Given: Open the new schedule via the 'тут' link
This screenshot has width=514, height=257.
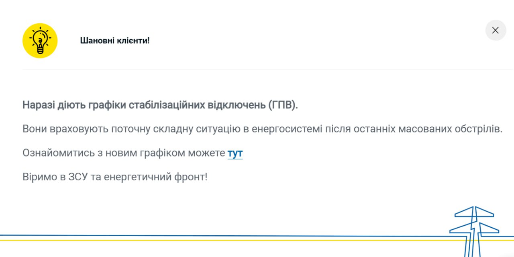Looking at the screenshot, I should pyautogui.click(x=235, y=153).
